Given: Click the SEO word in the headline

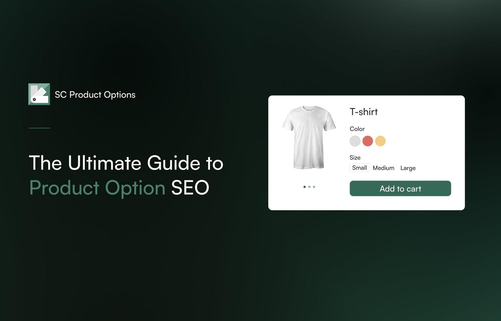Looking at the screenshot, I should pos(190,188).
